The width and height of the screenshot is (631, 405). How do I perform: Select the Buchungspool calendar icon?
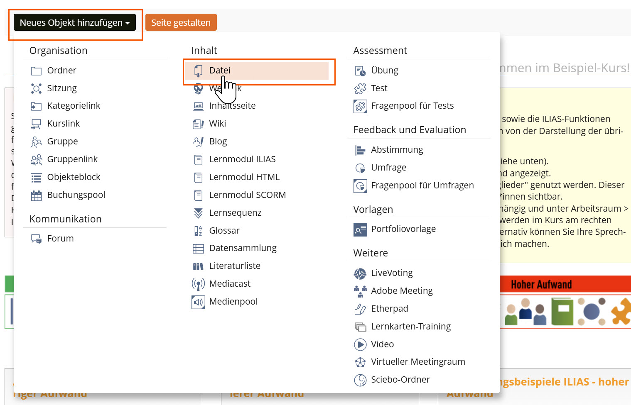[x=37, y=195]
